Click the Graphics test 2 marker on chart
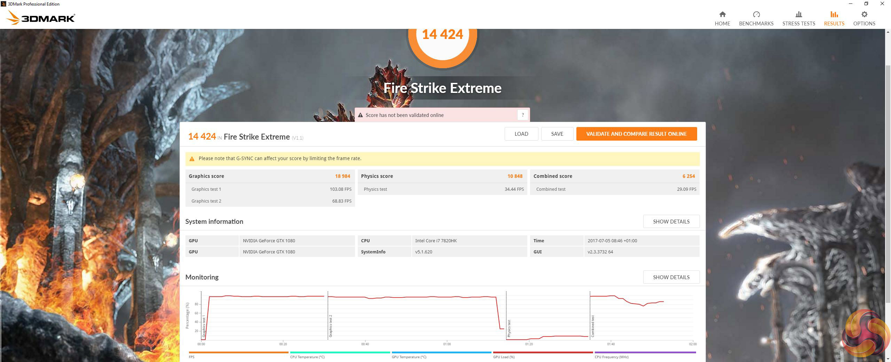This screenshot has width=891, height=362. tap(330, 326)
